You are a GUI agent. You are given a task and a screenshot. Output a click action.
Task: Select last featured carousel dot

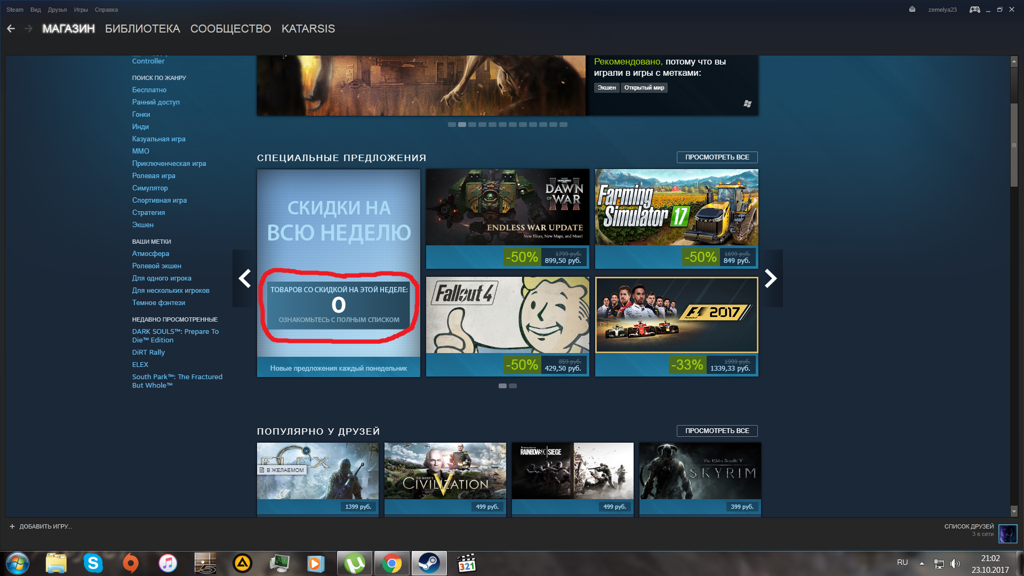tap(563, 124)
